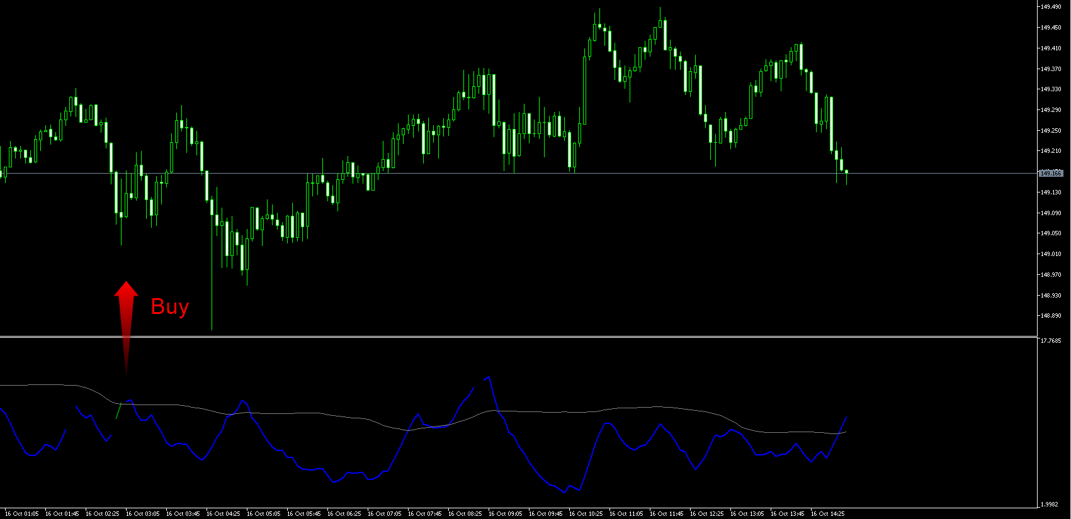
Task: Click the 148.930 price axis label
Action: [x=1051, y=296]
